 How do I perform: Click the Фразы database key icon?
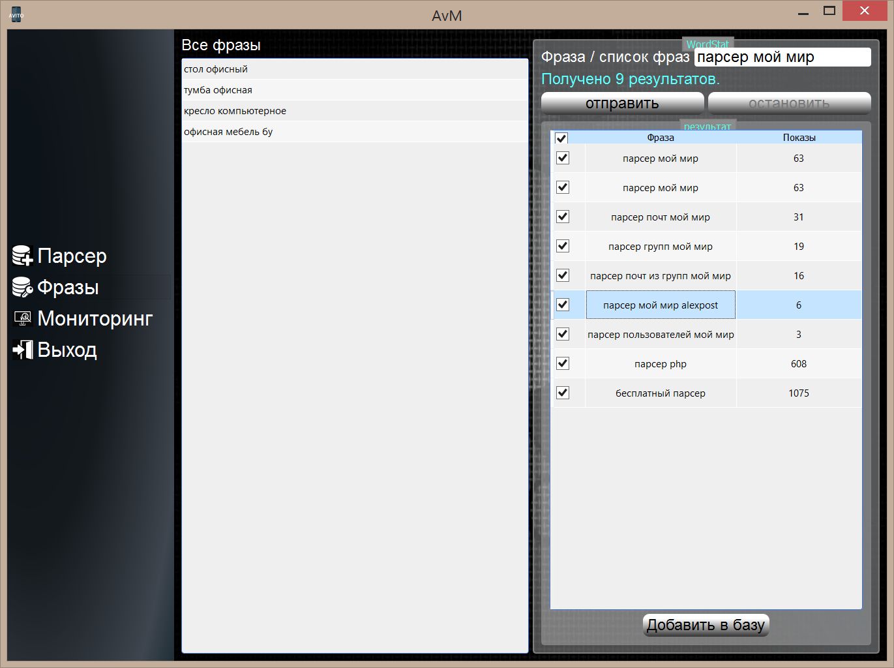tap(22, 287)
